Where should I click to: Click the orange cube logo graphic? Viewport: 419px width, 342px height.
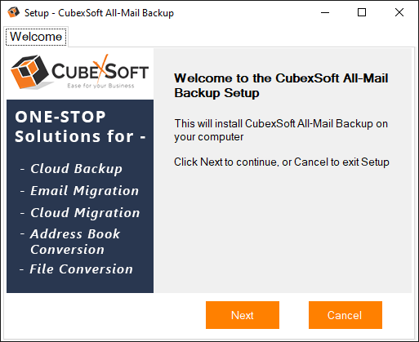click(x=29, y=72)
